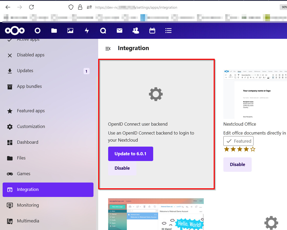Select Monitoring category in sidebar
287x230 pixels.
coord(28,205)
